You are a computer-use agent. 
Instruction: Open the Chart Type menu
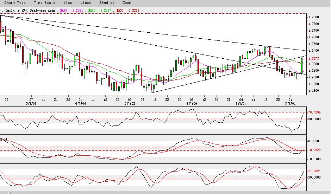coord(15,3)
